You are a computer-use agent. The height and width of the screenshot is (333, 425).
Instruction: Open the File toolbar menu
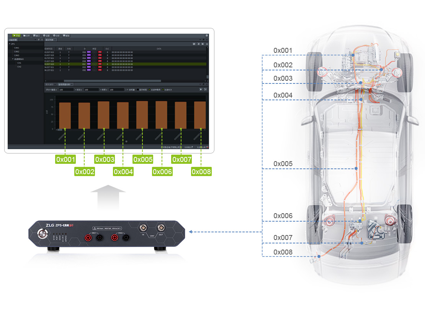pyautogui.click(x=26, y=35)
